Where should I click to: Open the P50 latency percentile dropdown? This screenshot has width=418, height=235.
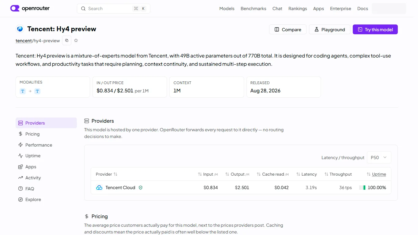[x=379, y=157]
